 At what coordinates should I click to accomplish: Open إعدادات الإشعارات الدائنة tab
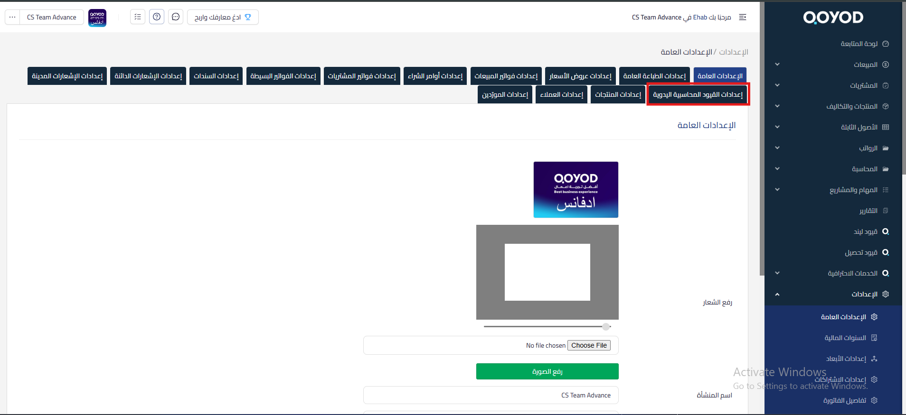[148, 76]
